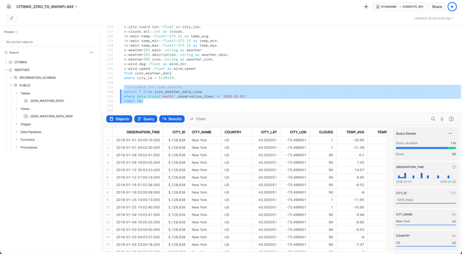The height and width of the screenshot is (254, 462).
Task: Toggle the results side panel layout icon
Action: (x=451, y=119)
